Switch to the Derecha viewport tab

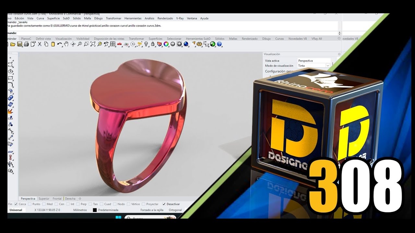click(x=70, y=199)
